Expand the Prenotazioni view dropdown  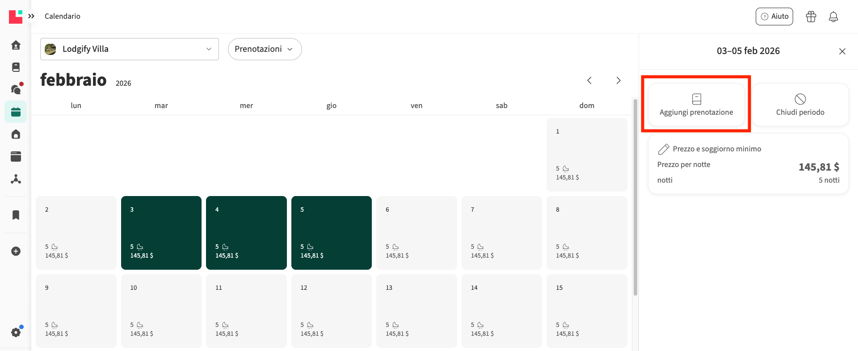(x=265, y=49)
